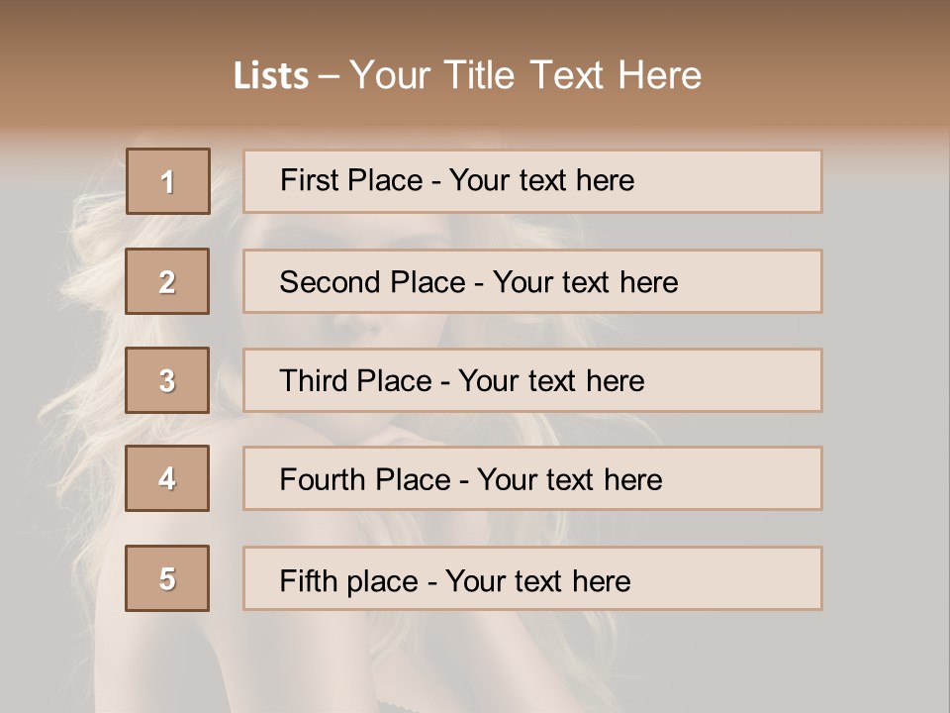This screenshot has width=950, height=713.
Task: Select the number 4 square
Action: click(x=167, y=478)
